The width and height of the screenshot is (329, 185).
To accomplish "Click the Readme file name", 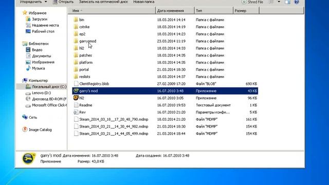I will coord(86,105).
